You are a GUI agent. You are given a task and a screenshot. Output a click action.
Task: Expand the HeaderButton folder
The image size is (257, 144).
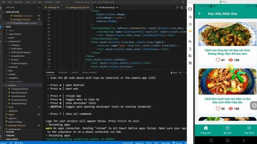(18, 56)
